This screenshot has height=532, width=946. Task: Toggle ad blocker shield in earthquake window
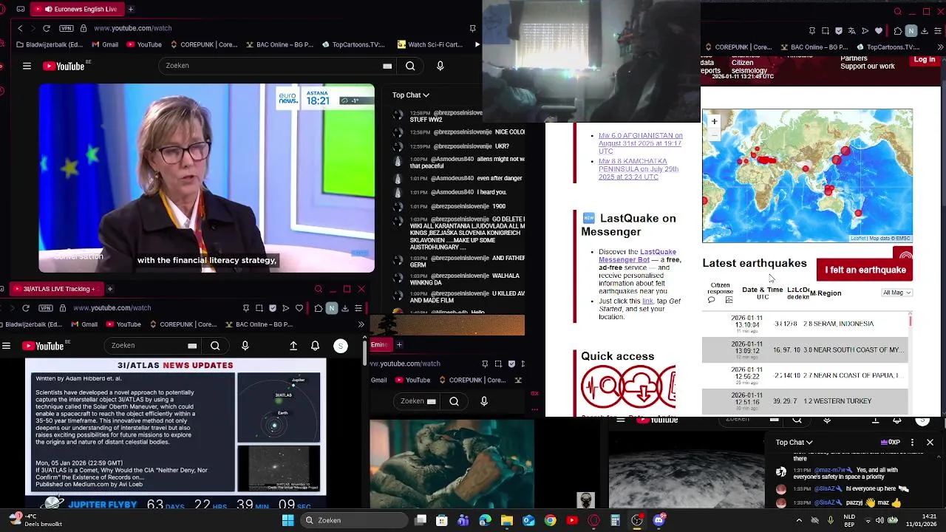coord(839,31)
